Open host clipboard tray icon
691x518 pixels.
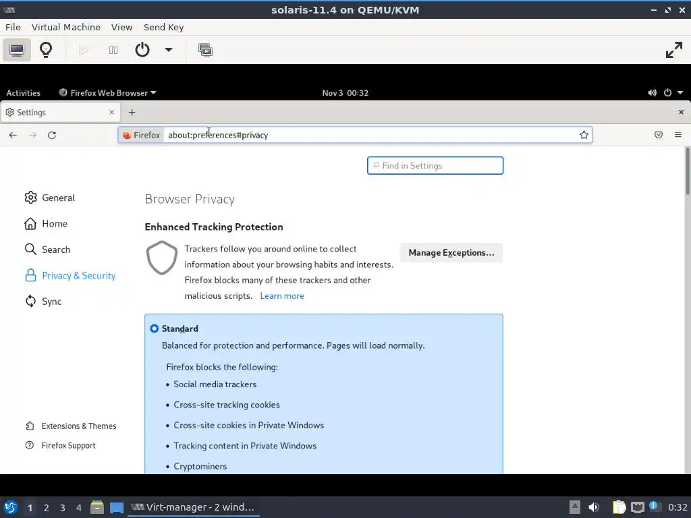pos(619,507)
